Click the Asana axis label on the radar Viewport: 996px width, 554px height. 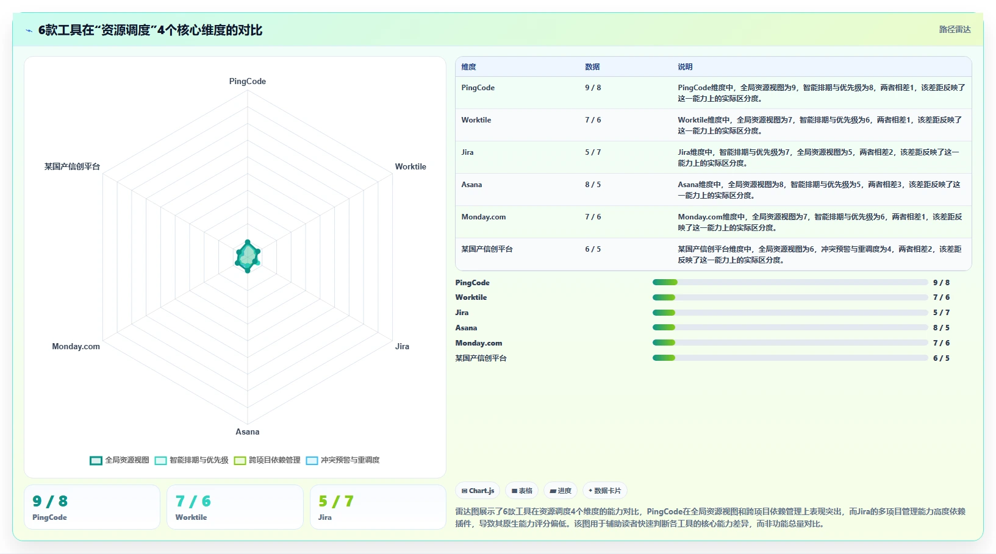[248, 431]
